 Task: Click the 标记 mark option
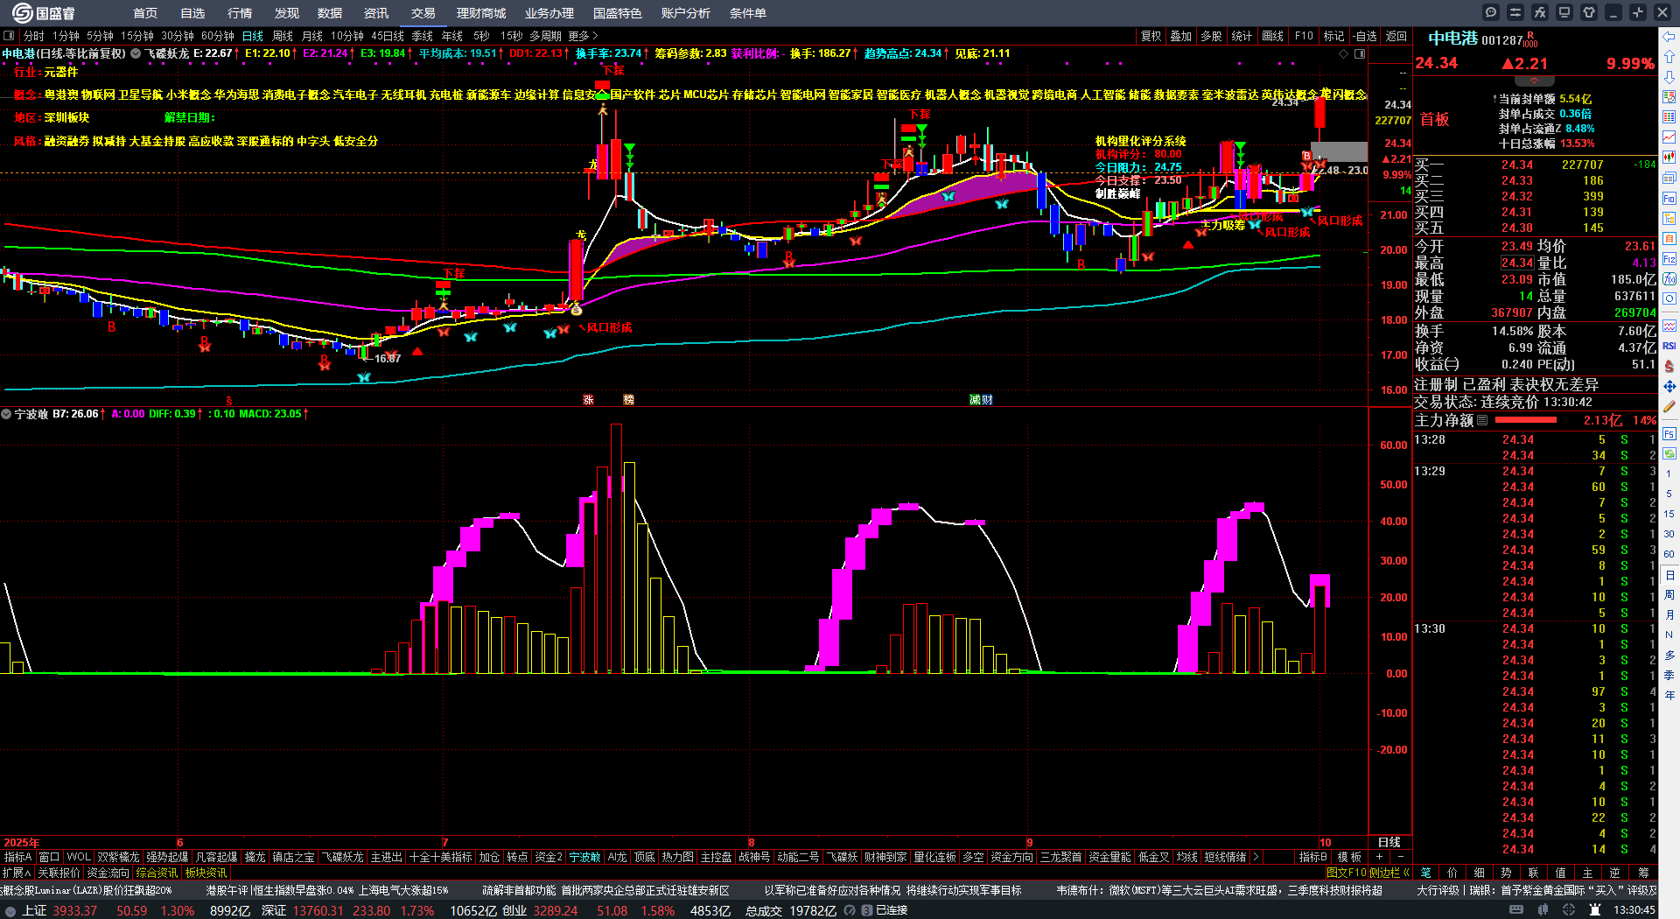(x=1333, y=36)
